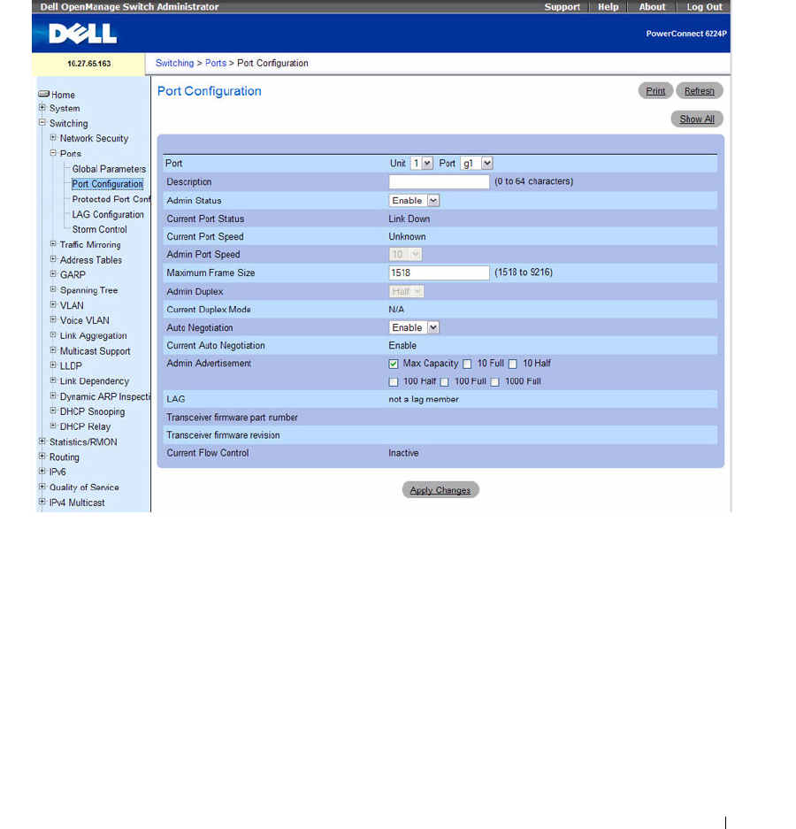Expand Spanning Tree node
The image size is (796, 829).
click(53, 289)
